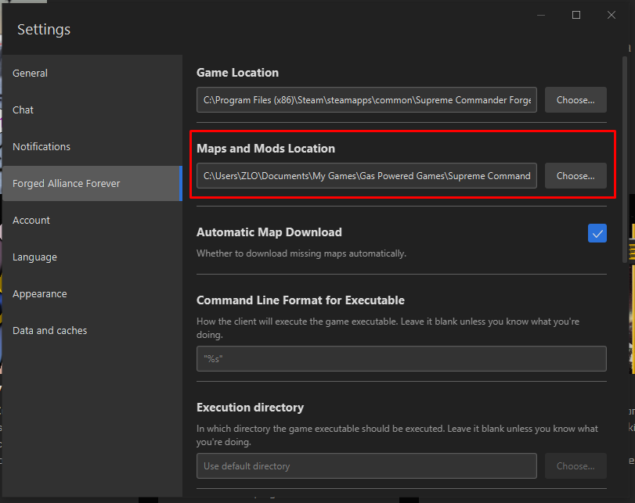Image resolution: width=635 pixels, height=503 pixels.
Task: Open Appearance settings
Action: click(x=92, y=294)
